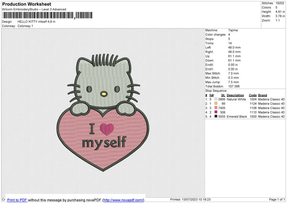Screen dimensions: 287x203
Task: Click the Zoom value '1:1'
Action: point(277,20)
